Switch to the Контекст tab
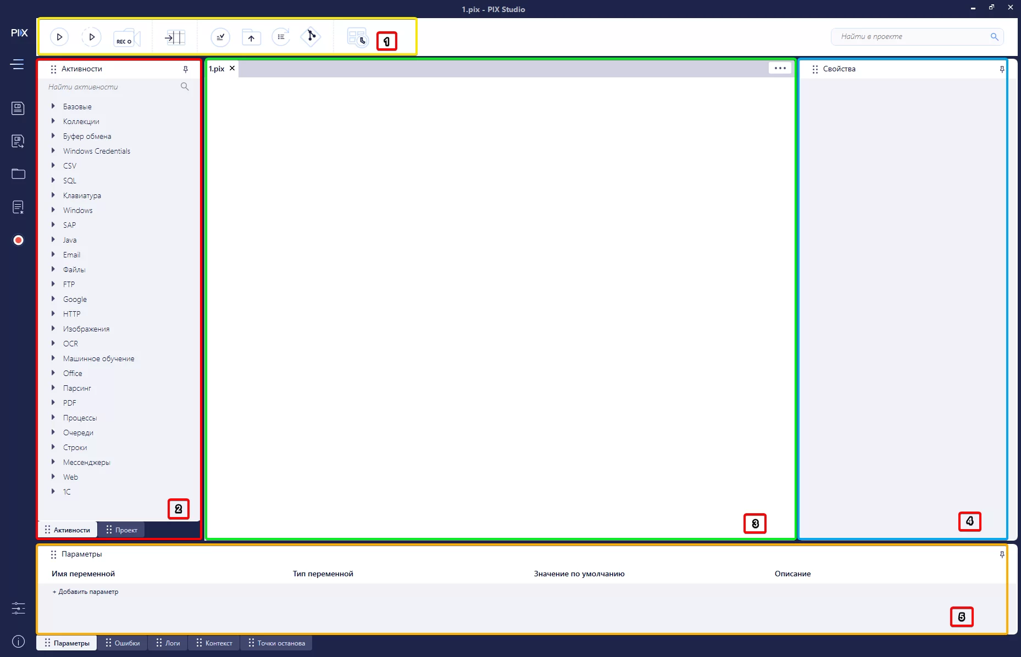The image size is (1021, 657). click(214, 643)
